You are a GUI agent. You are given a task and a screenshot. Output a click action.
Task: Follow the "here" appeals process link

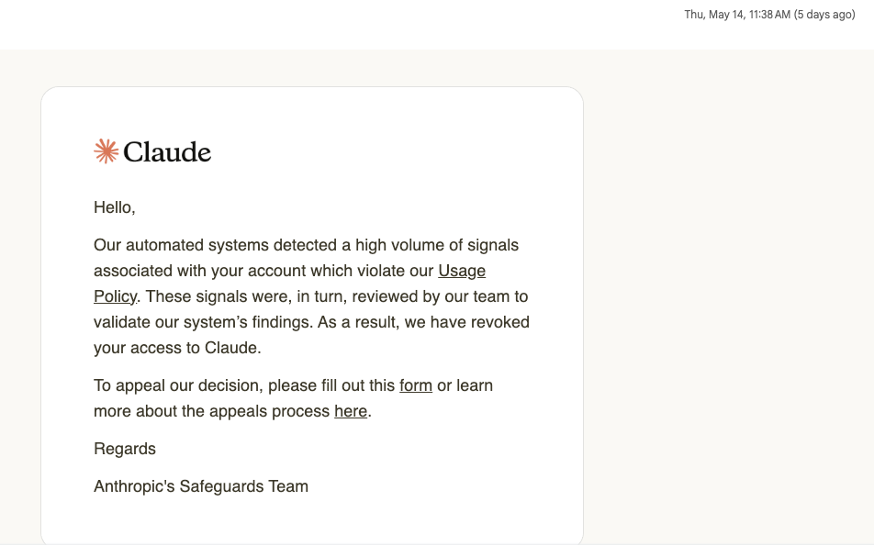351,411
